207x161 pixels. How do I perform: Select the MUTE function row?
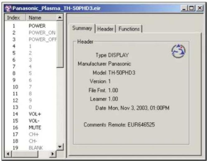click(x=31, y=128)
